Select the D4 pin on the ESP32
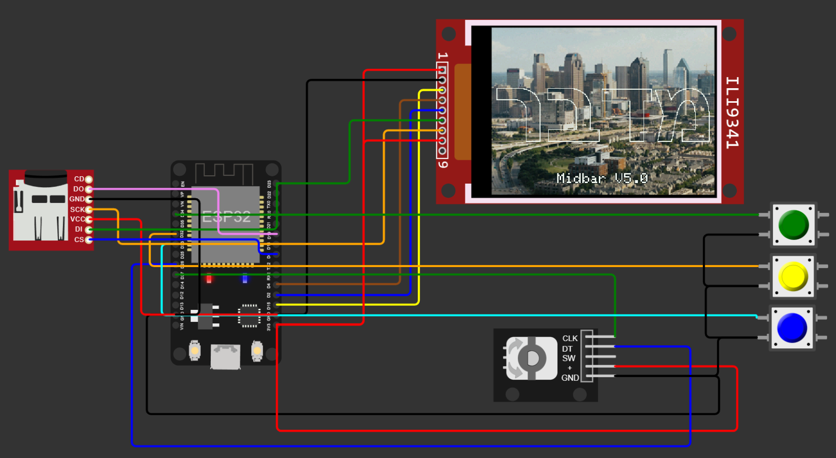 point(276,285)
